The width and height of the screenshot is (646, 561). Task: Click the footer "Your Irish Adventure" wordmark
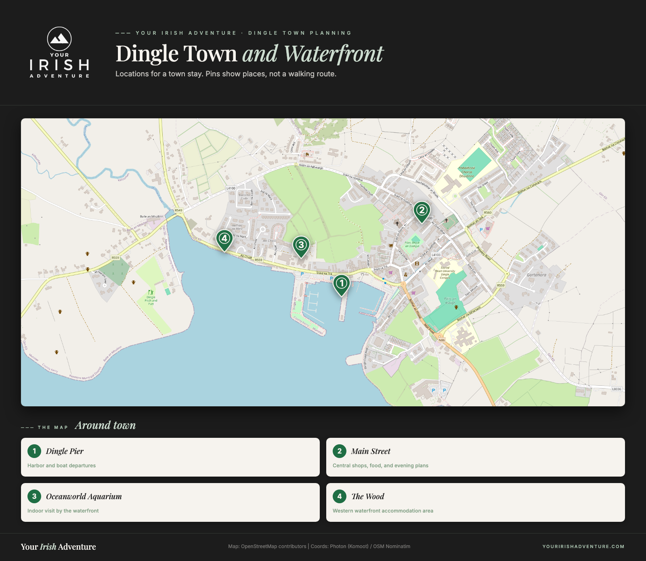59,547
